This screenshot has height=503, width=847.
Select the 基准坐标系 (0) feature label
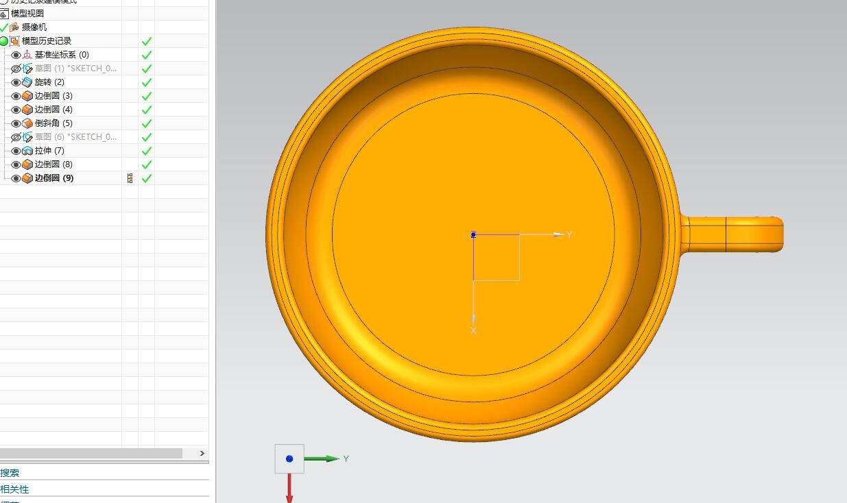pos(62,55)
